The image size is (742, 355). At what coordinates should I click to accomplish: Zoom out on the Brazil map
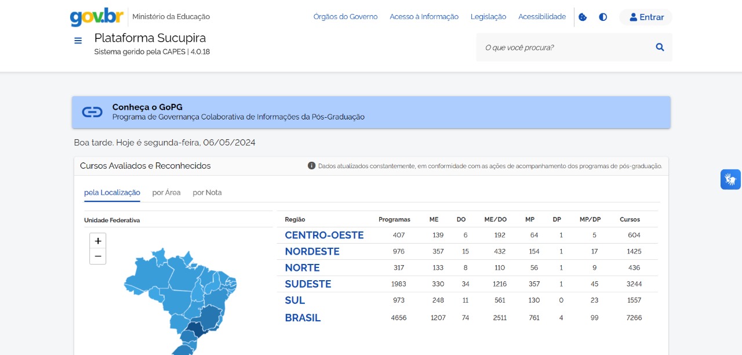click(x=98, y=256)
